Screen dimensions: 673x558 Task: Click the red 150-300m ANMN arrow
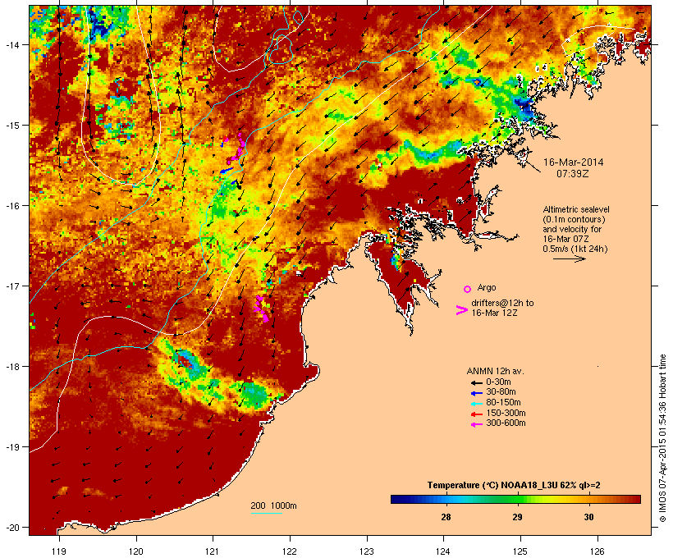[x=476, y=414]
